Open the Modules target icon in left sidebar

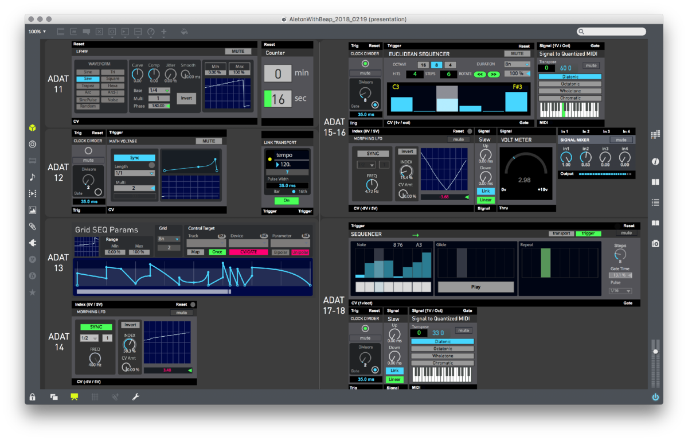click(x=33, y=145)
